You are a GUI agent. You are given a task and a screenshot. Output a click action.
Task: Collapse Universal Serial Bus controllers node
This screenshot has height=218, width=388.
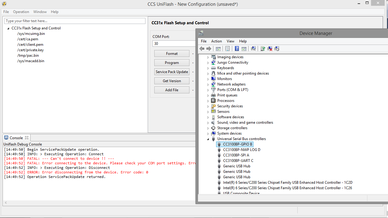click(x=208, y=139)
